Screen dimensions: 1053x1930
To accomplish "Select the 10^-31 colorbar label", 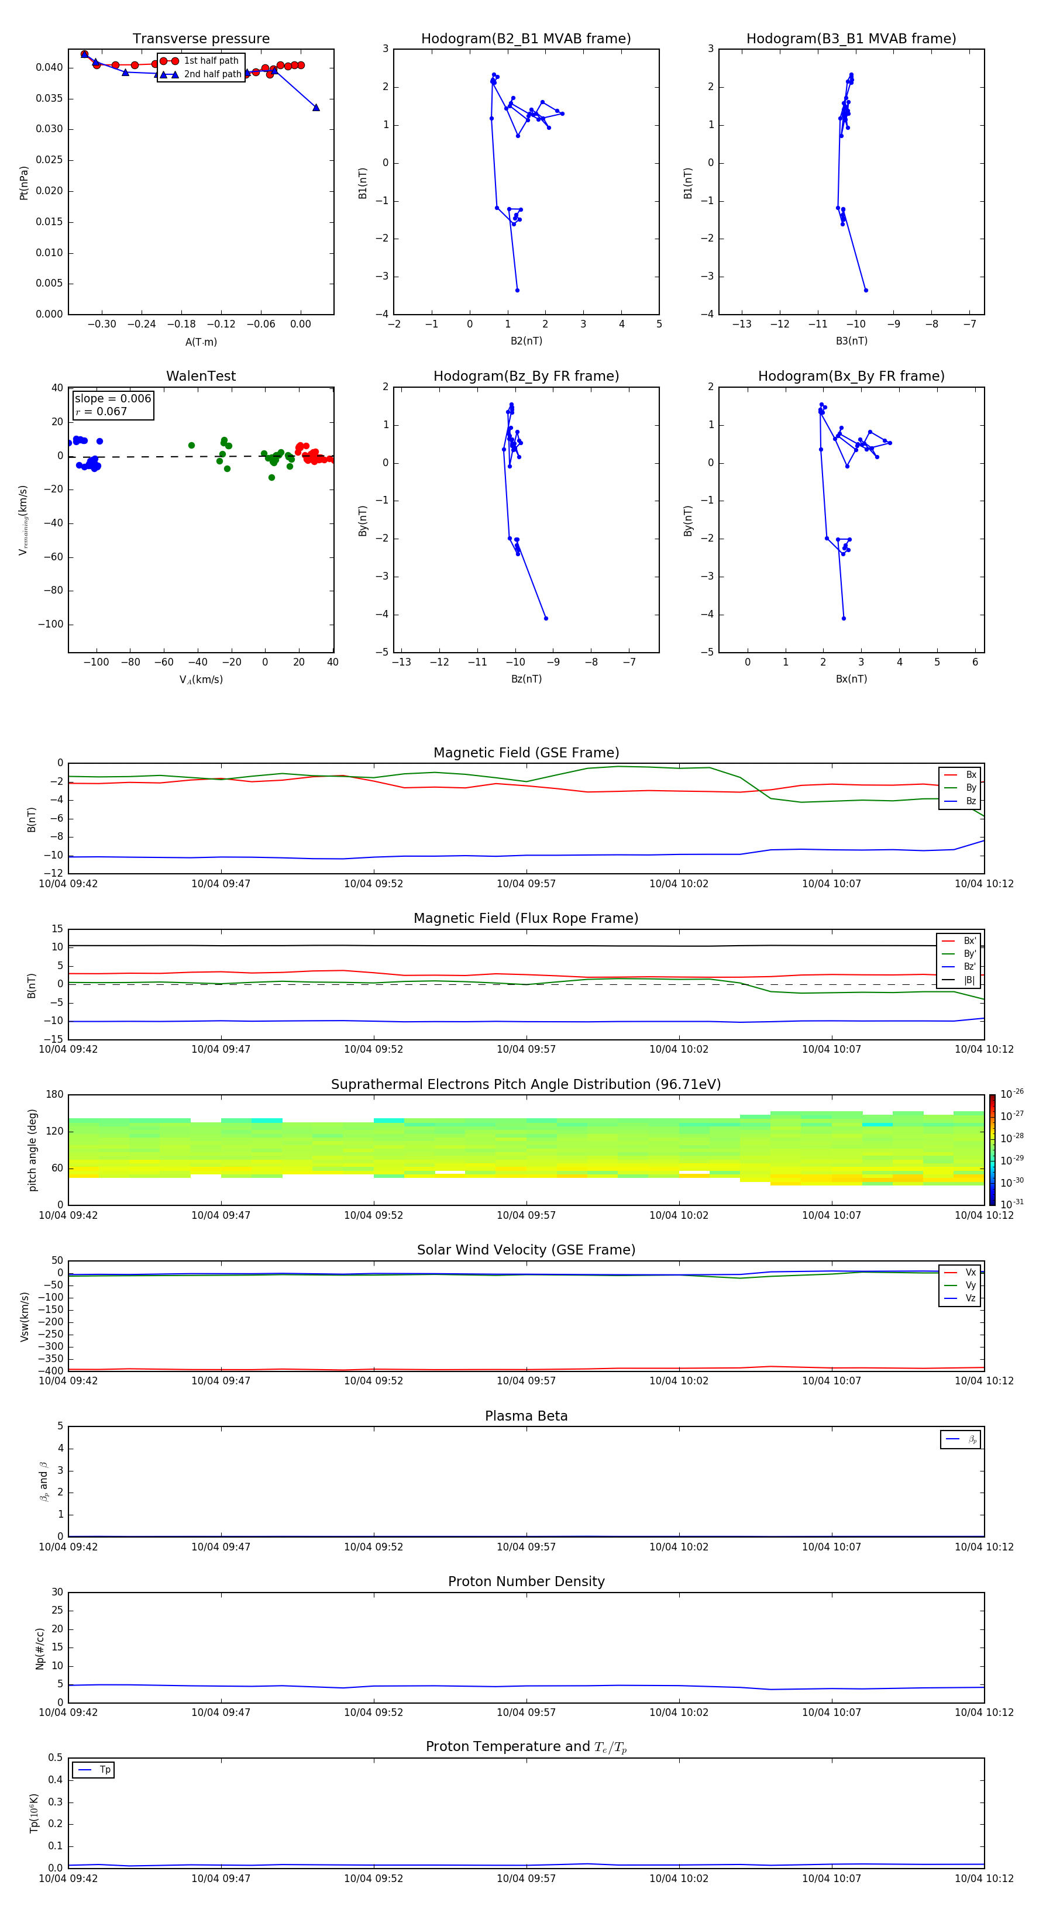I will [x=1012, y=1204].
